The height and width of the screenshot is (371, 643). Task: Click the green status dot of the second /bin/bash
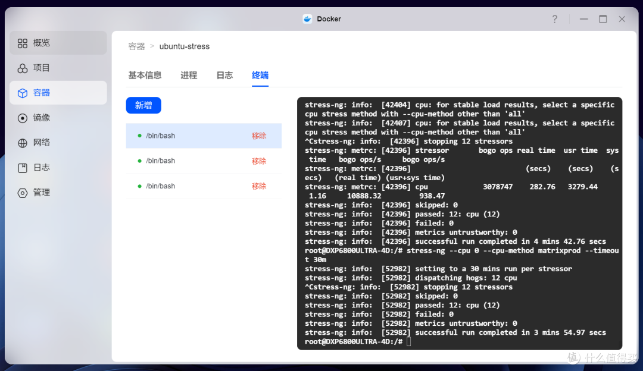(x=139, y=161)
